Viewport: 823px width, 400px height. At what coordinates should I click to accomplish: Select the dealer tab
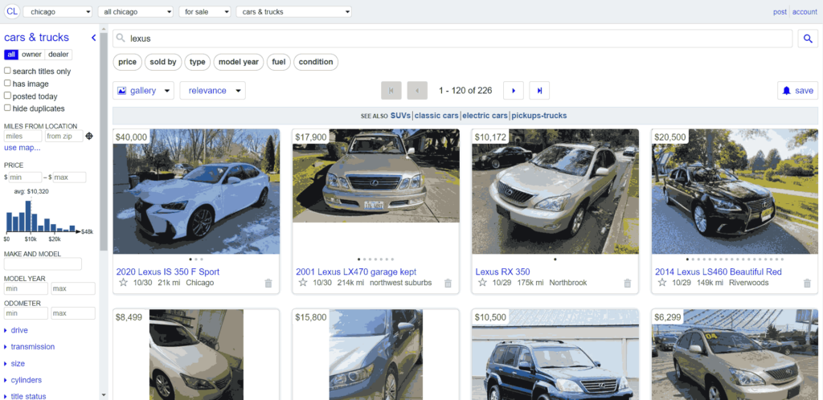pyautogui.click(x=58, y=55)
